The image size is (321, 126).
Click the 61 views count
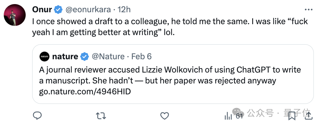point(239,116)
